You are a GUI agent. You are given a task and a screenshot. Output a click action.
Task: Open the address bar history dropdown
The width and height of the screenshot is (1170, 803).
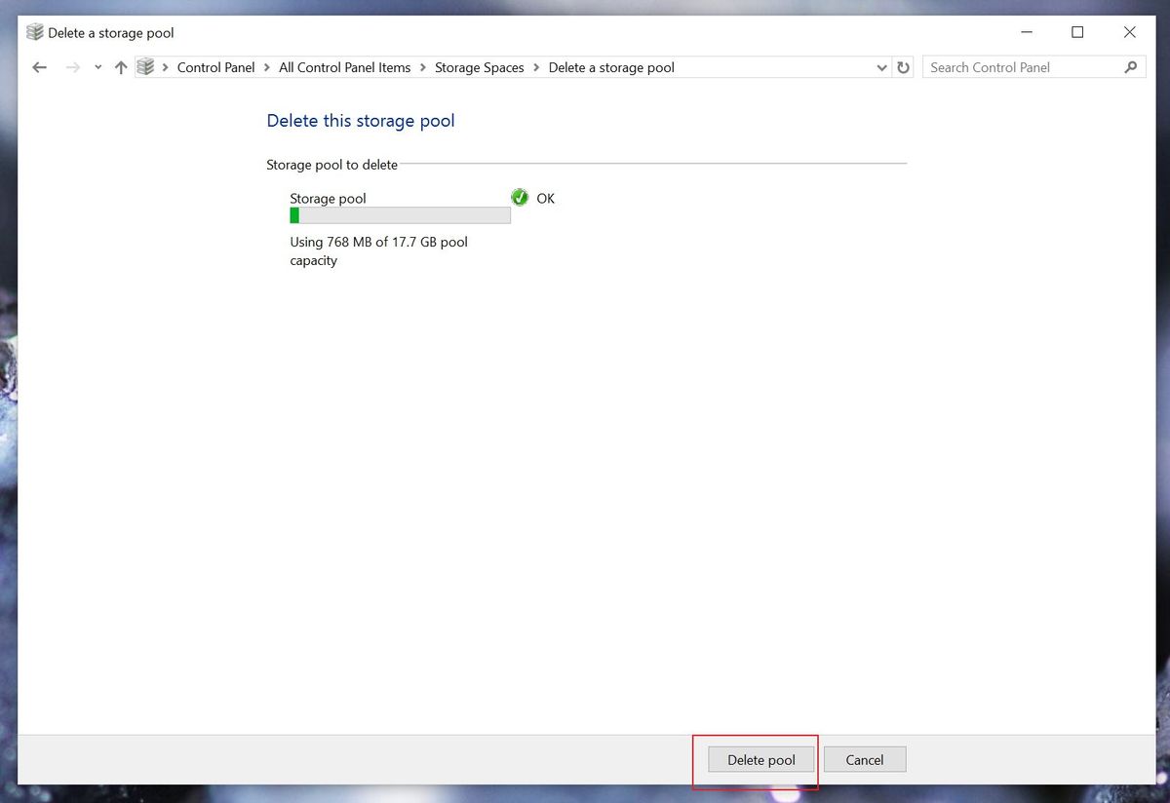(x=881, y=66)
